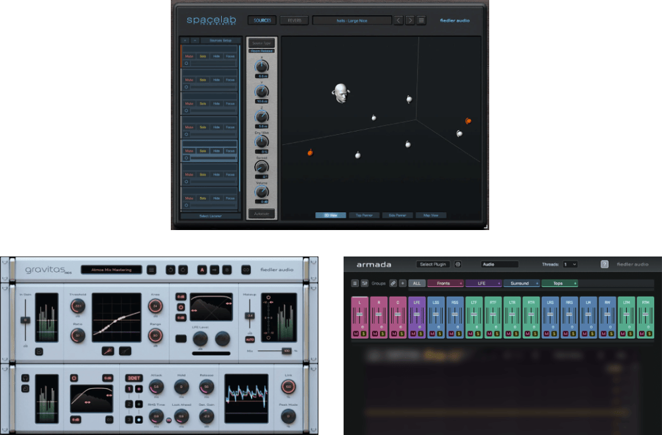Solo the LFE channel strip in Armada
Screen dimensions: 662x435
click(420, 333)
